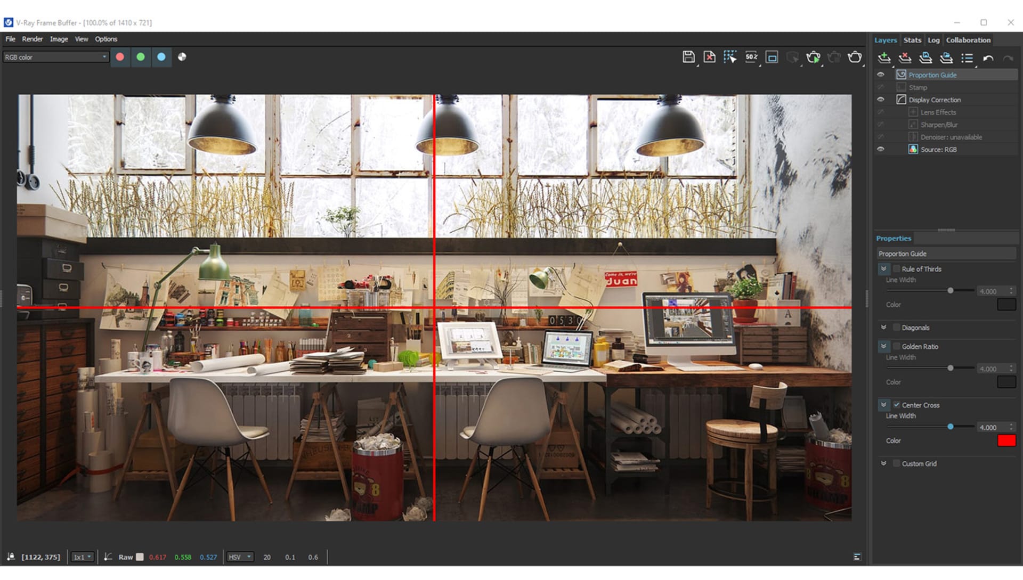
Task: Open the RGB color channel dropdown
Action: (55, 57)
